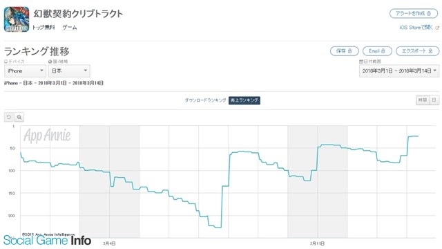Click the globe icon beside 国/地域 label

click(x=50, y=62)
